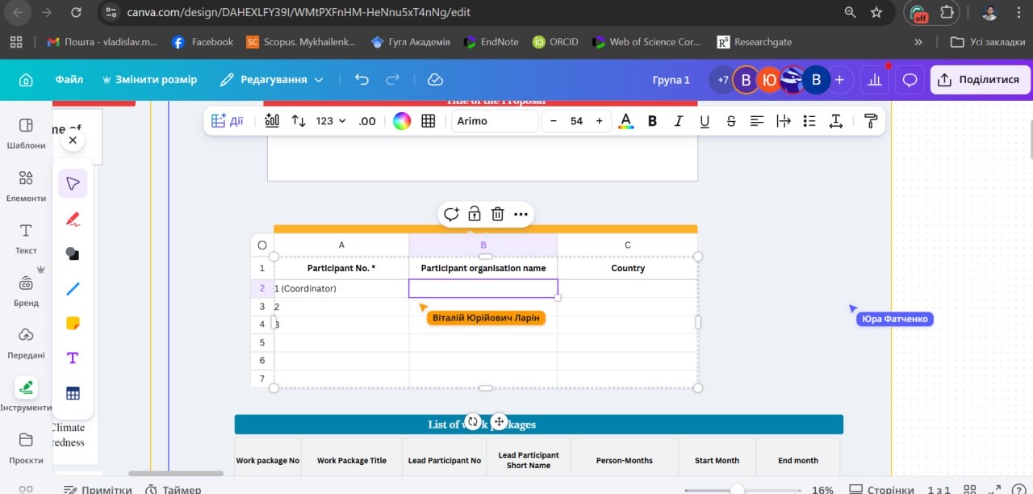Open the 123 number format dropdown
This screenshot has width=1033, height=494.
[330, 121]
